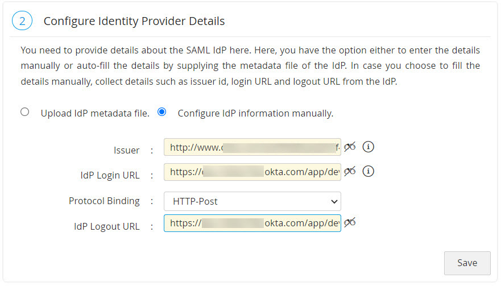Show info for IdP Login URL

[x=368, y=171]
